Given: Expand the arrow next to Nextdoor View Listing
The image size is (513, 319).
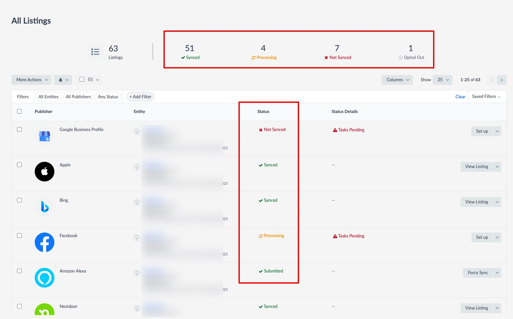Looking at the screenshot, I should [x=497, y=308].
